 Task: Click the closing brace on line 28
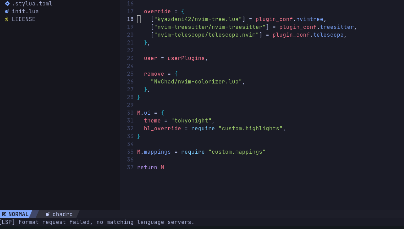[139, 97]
